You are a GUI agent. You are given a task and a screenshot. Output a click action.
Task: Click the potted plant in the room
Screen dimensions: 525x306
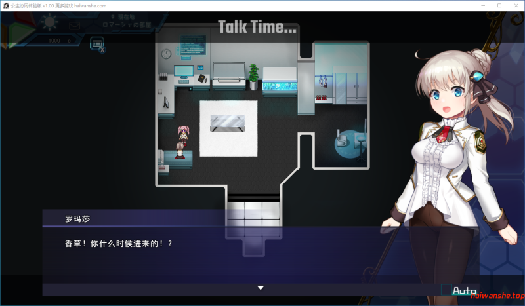(253, 74)
